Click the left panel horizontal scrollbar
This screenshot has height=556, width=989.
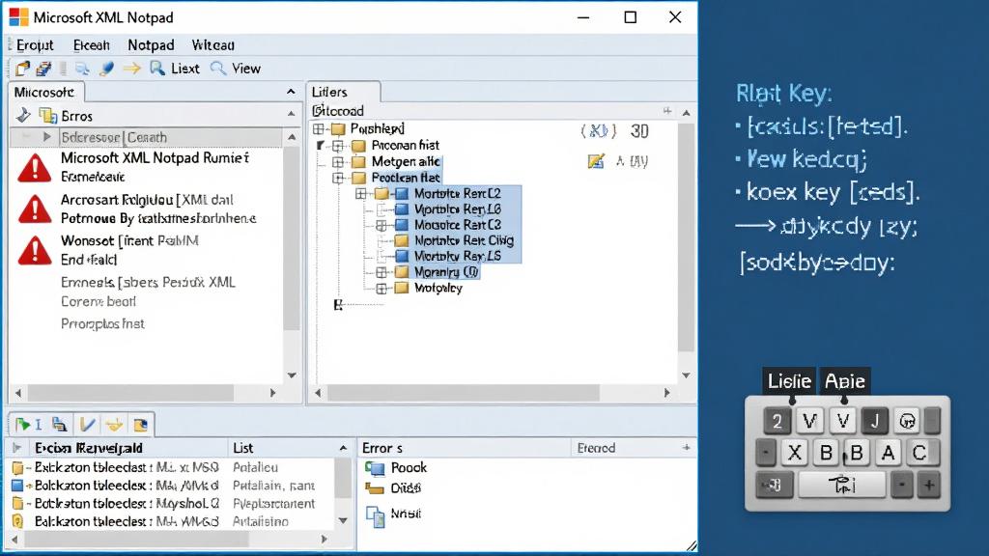[131, 393]
